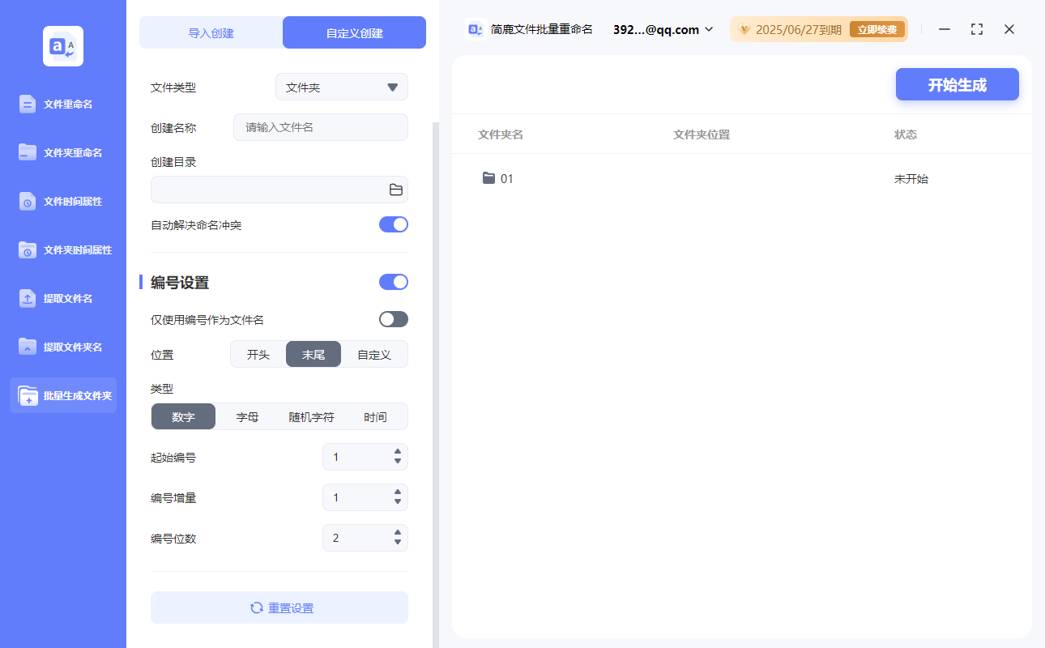The width and height of the screenshot is (1045, 648).
Task: Select the 文件夹时间属性 sidebar icon
Action: (62, 249)
